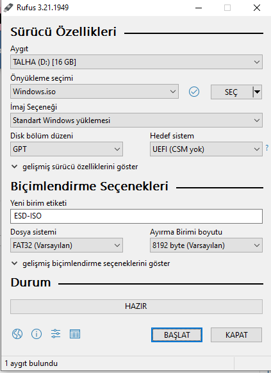Expand gelişmiş sürücü özelliklerini göster

point(75,167)
